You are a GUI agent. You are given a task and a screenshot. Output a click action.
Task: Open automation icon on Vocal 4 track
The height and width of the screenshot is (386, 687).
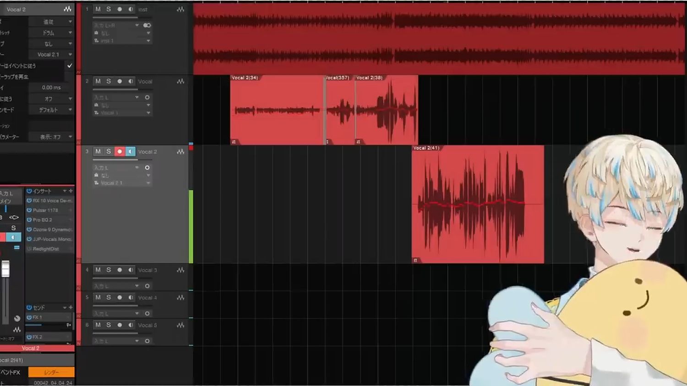click(x=180, y=297)
